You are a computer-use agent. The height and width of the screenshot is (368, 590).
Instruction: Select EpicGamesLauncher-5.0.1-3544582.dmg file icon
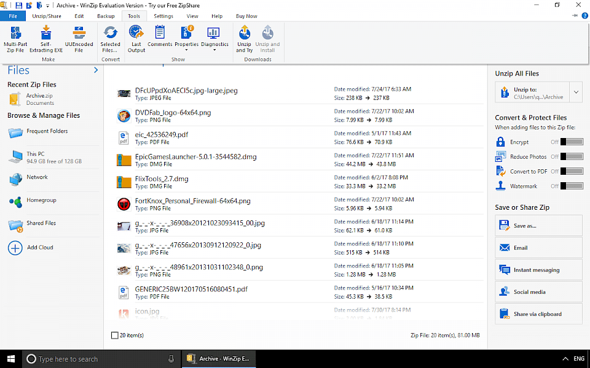pos(124,159)
